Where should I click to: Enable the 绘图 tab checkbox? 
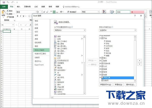[102, 61]
